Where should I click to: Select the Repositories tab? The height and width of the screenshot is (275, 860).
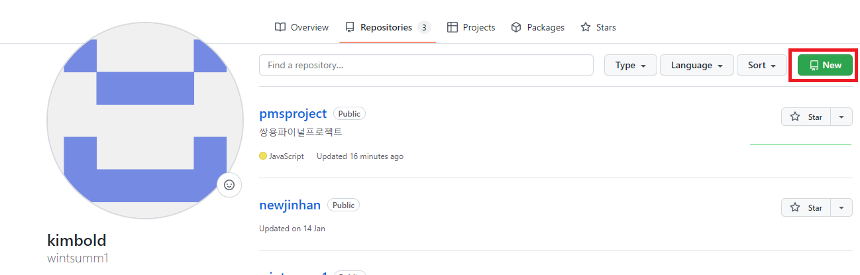click(x=388, y=27)
